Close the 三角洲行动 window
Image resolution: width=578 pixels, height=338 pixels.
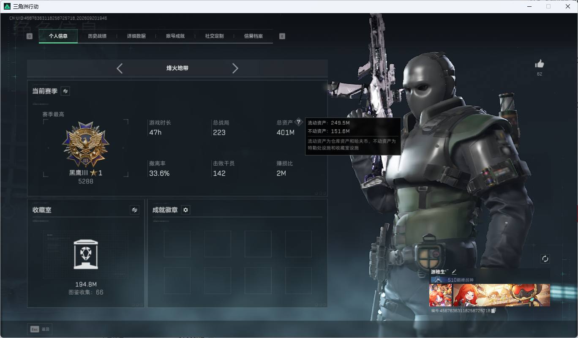tap(568, 6)
